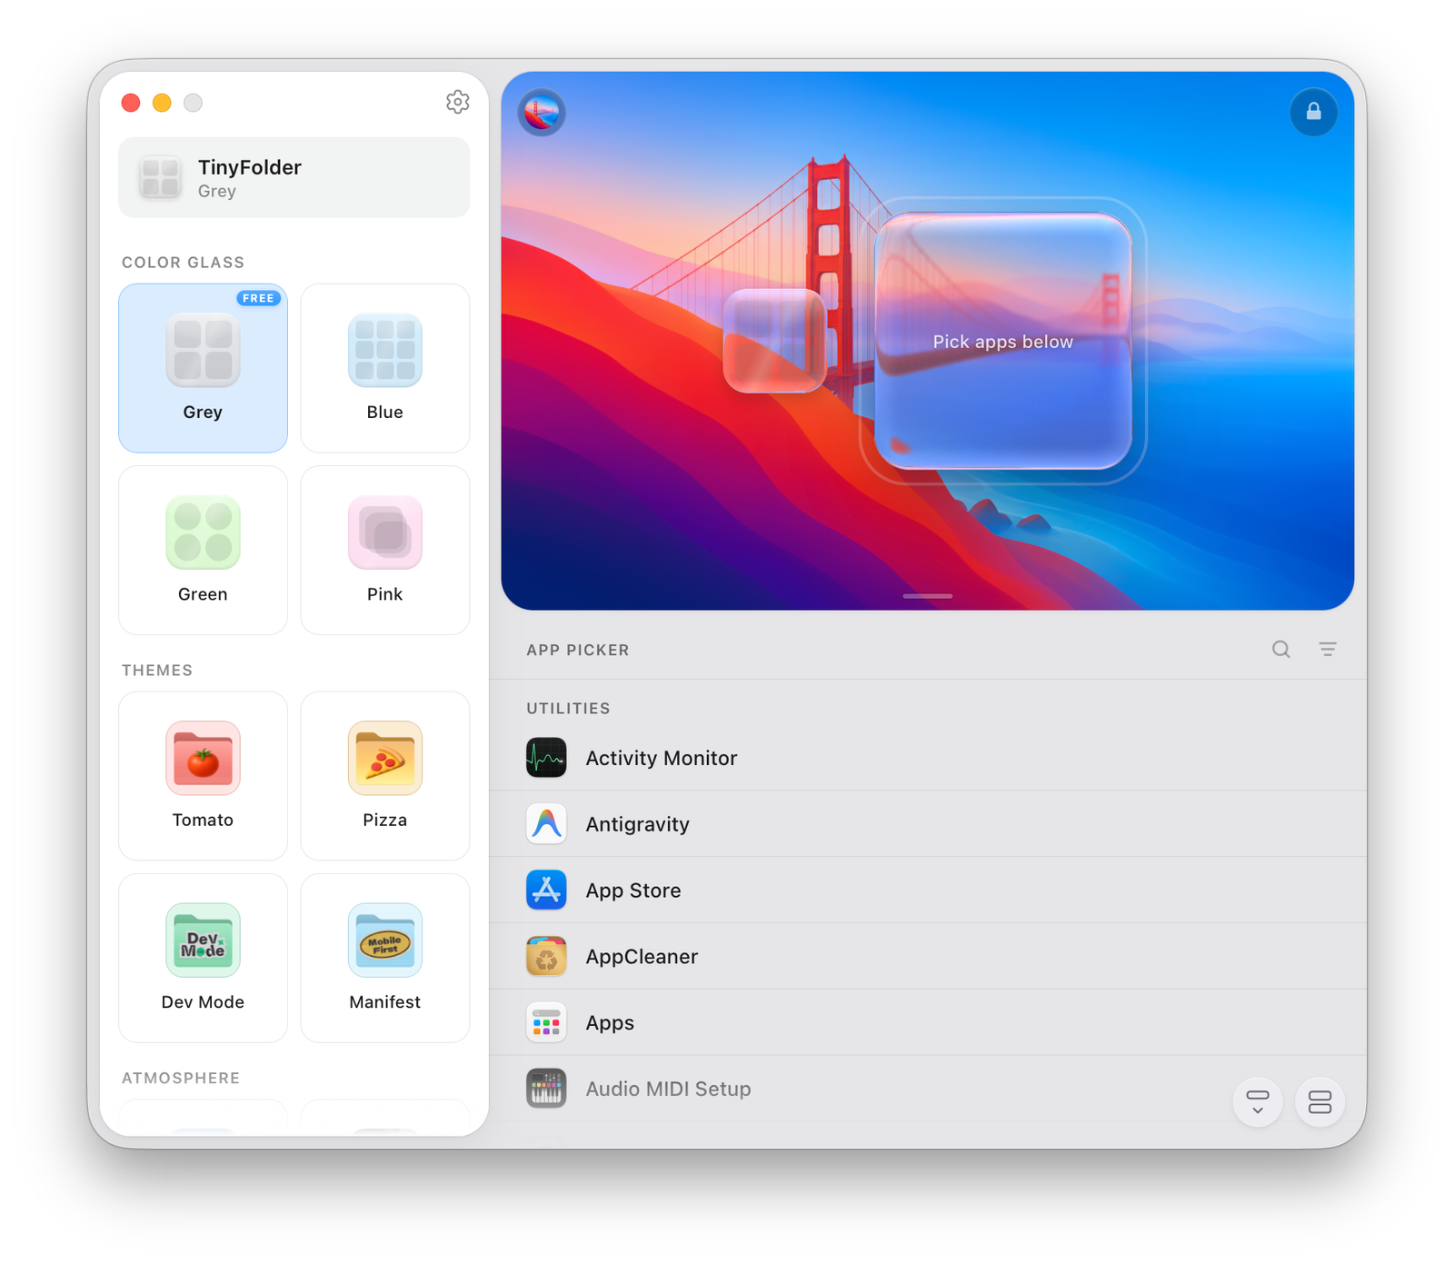
Task: Open the App Picker filter options
Action: (1328, 649)
